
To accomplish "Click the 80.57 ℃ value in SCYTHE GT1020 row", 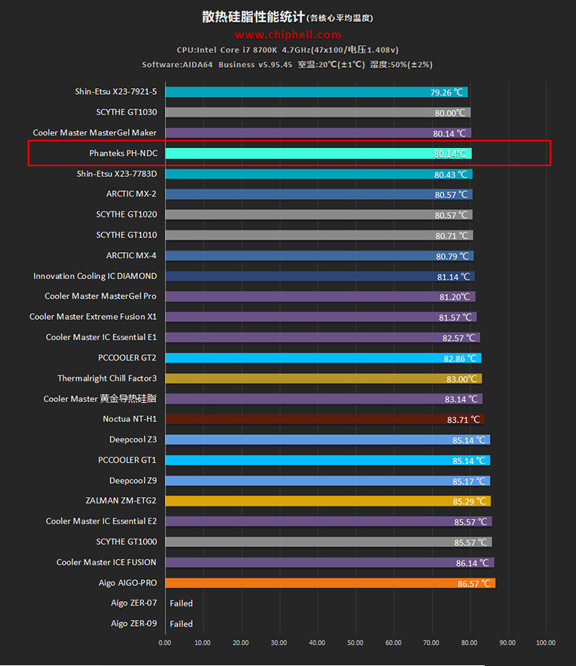I will click(x=451, y=216).
